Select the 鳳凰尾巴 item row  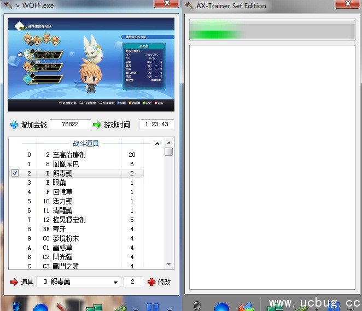click(77, 164)
